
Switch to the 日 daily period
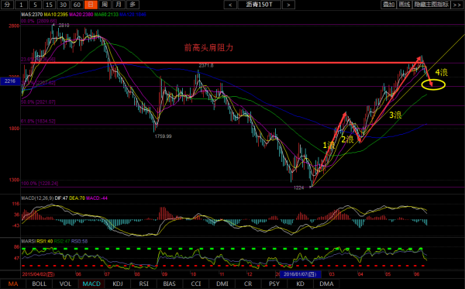[91, 5]
